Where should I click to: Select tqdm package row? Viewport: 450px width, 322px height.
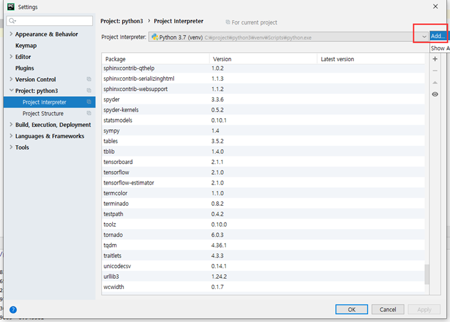pyautogui.click(x=263, y=245)
